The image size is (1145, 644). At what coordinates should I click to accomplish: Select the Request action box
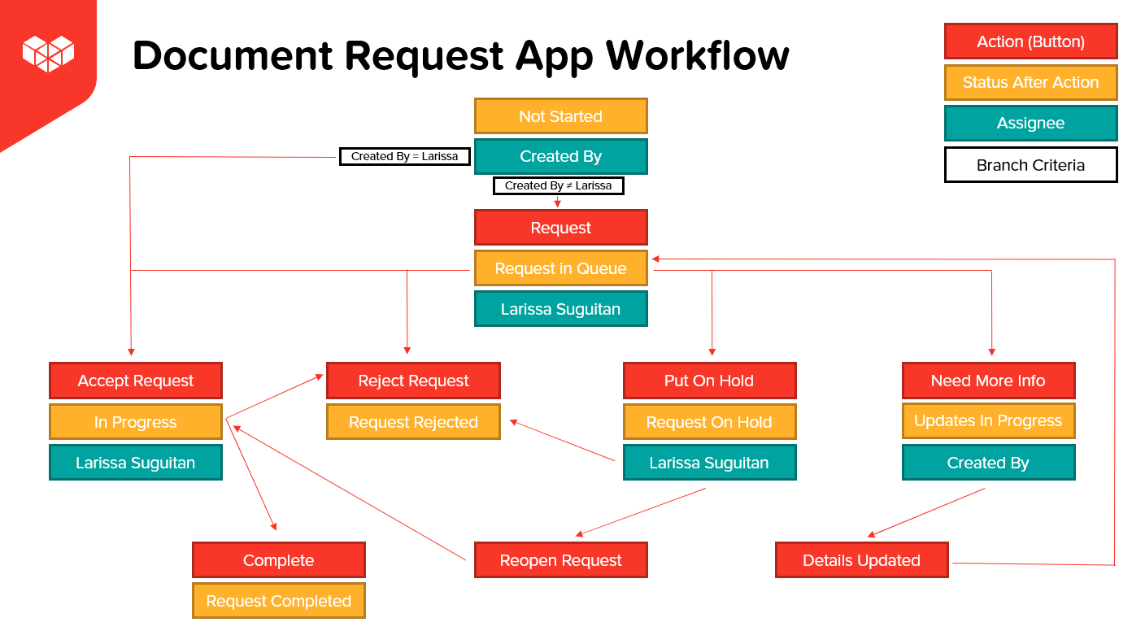[x=561, y=227]
